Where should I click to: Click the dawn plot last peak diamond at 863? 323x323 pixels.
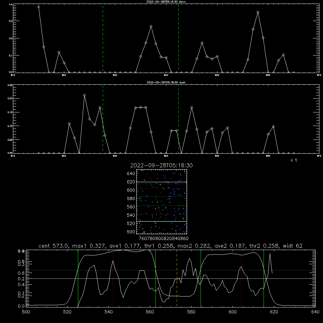(284, 55)
